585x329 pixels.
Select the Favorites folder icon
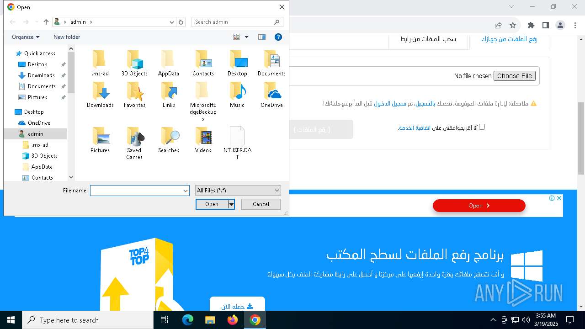[134, 91]
